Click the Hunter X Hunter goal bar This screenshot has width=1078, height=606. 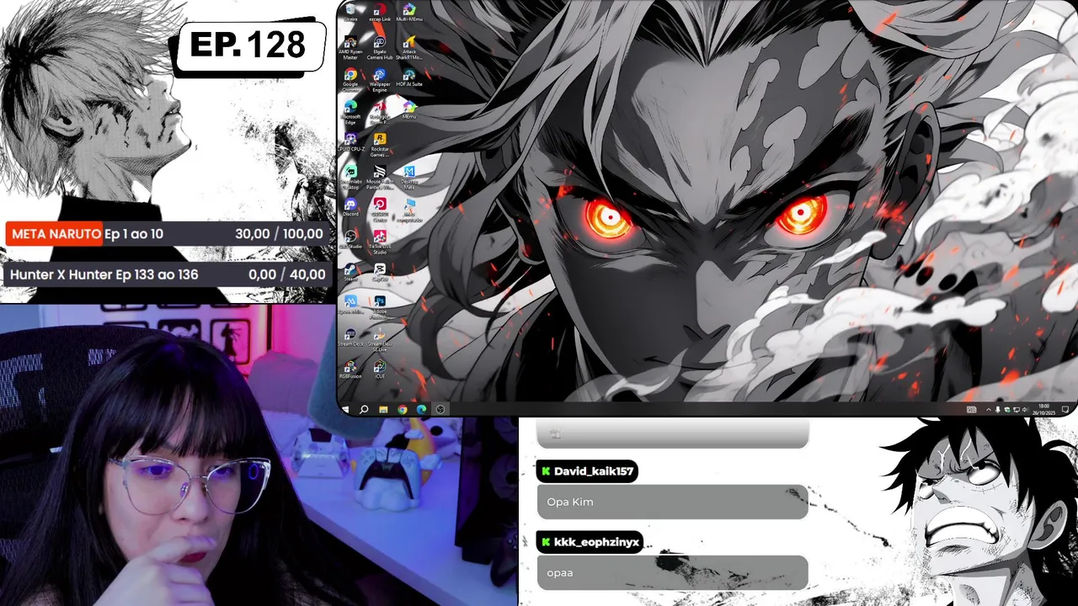167,274
